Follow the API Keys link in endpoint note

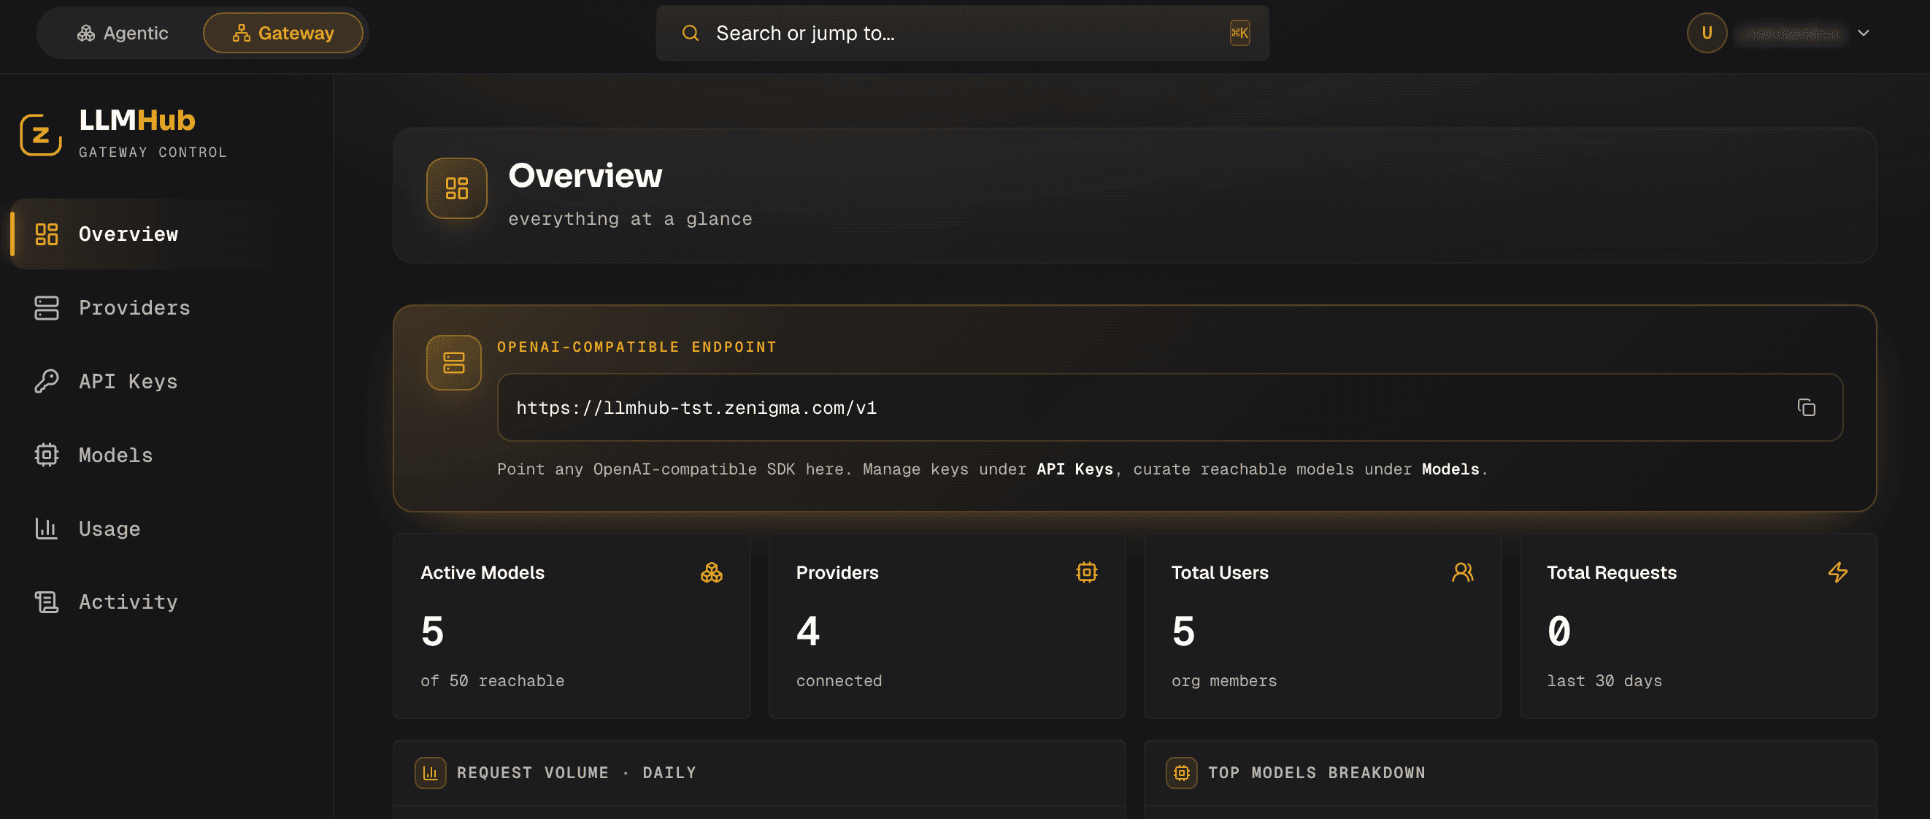pos(1074,469)
